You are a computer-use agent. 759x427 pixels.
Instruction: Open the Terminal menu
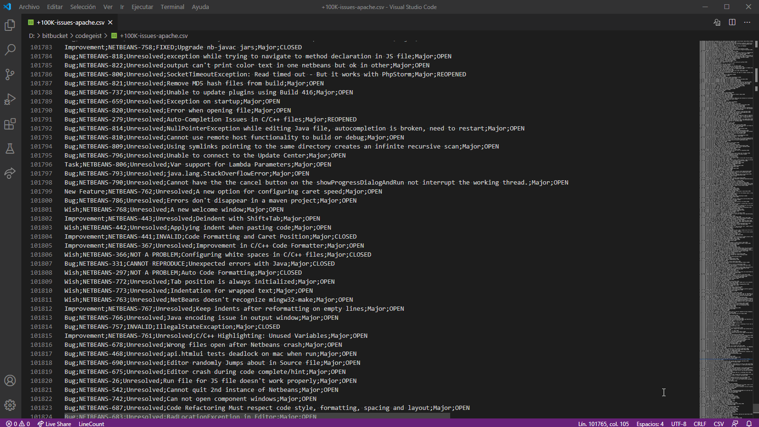[172, 7]
